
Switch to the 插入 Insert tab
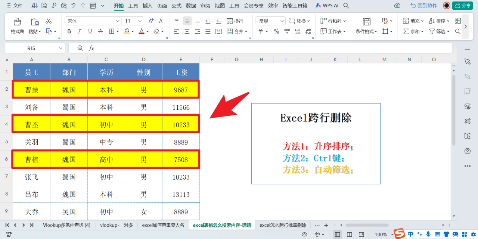coord(148,6)
